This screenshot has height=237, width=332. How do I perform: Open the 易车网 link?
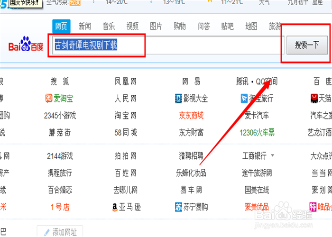(191, 190)
